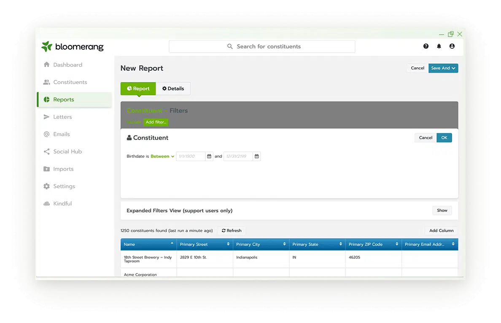Screen dimensions: 501x323
Task: Switch to the Report tab
Action: [x=138, y=89]
